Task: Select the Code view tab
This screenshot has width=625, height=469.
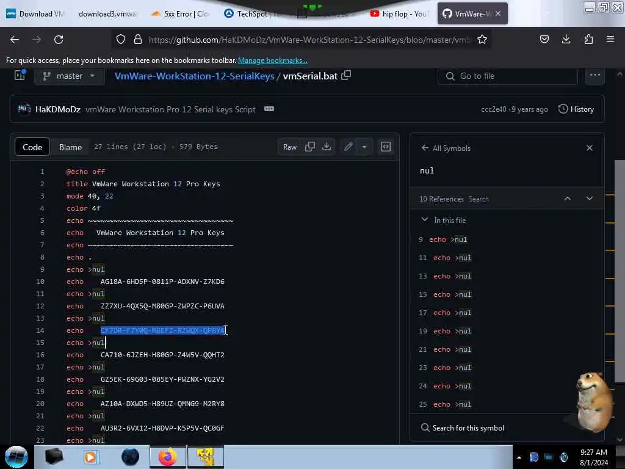Action: click(32, 147)
